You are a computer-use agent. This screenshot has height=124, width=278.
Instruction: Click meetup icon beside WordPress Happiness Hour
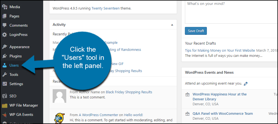pos(187,95)
